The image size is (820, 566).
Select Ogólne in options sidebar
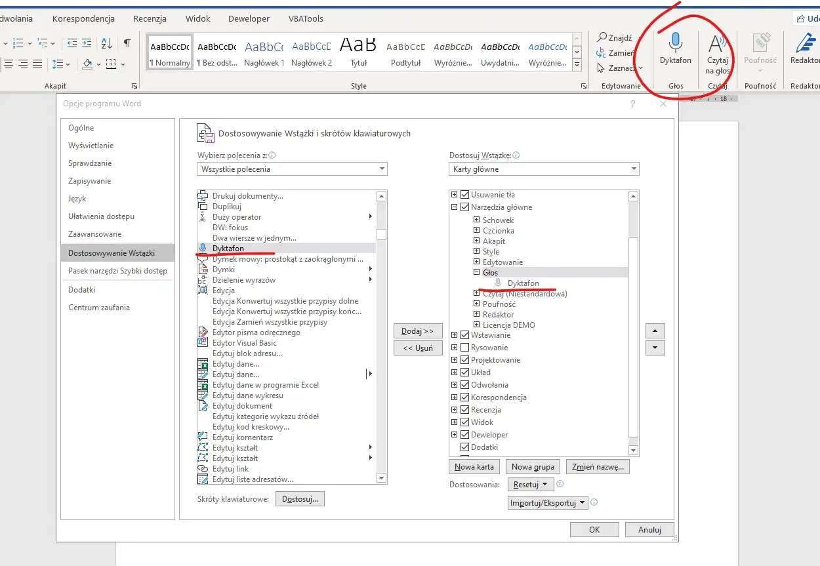117,128
